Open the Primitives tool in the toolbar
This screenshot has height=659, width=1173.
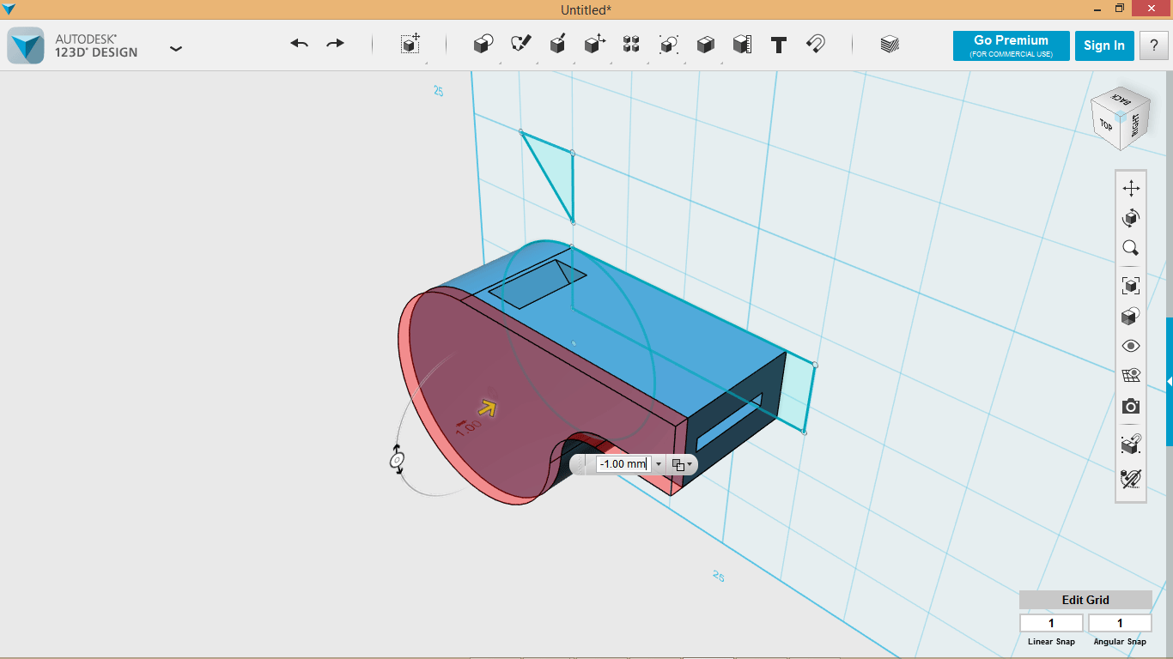pyautogui.click(x=483, y=45)
